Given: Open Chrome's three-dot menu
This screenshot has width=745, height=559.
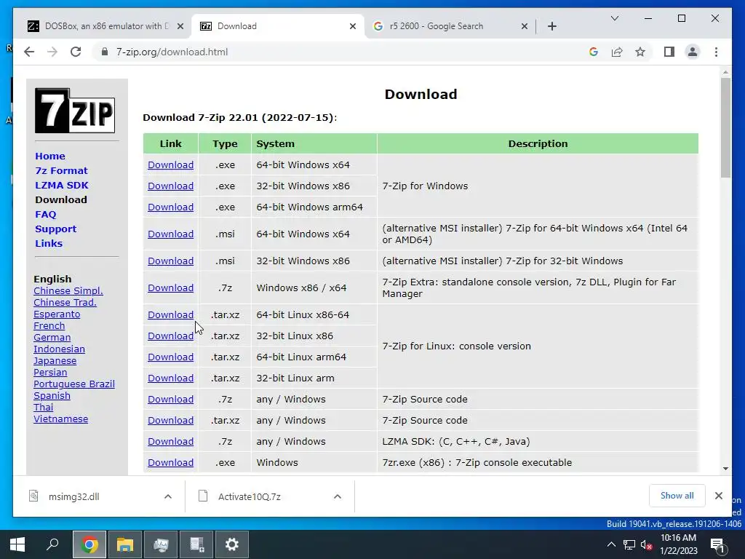Looking at the screenshot, I should pyautogui.click(x=716, y=52).
